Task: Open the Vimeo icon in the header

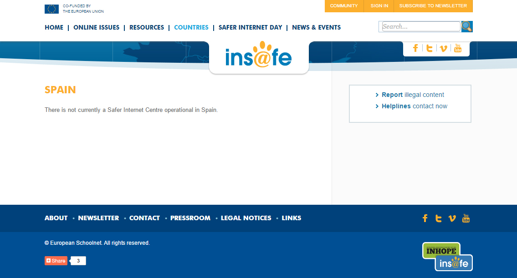Action: [443, 49]
